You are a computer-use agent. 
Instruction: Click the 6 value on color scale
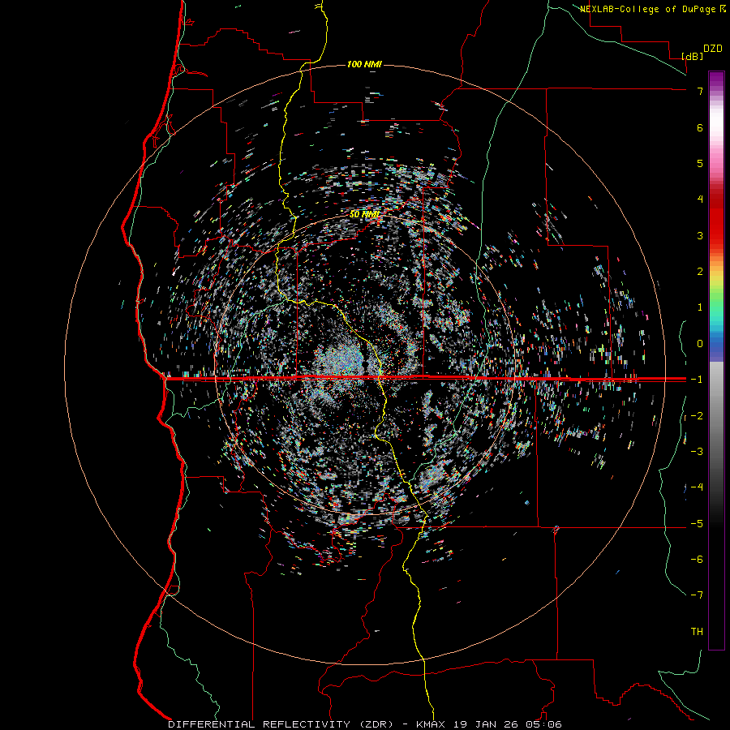click(x=700, y=127)
